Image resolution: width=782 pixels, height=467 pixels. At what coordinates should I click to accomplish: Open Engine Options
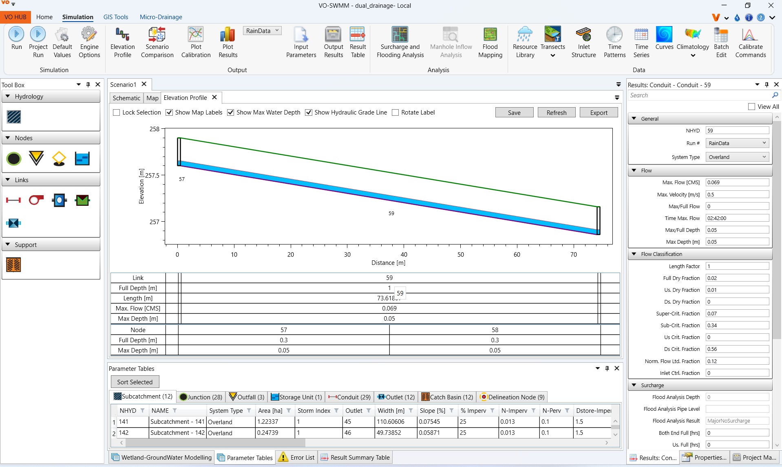pyautogui.click(x=89, y=42)
